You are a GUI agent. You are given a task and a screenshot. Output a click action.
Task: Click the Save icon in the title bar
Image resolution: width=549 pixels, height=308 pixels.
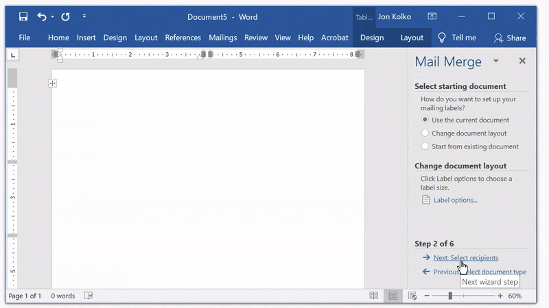tap(23, 16)
